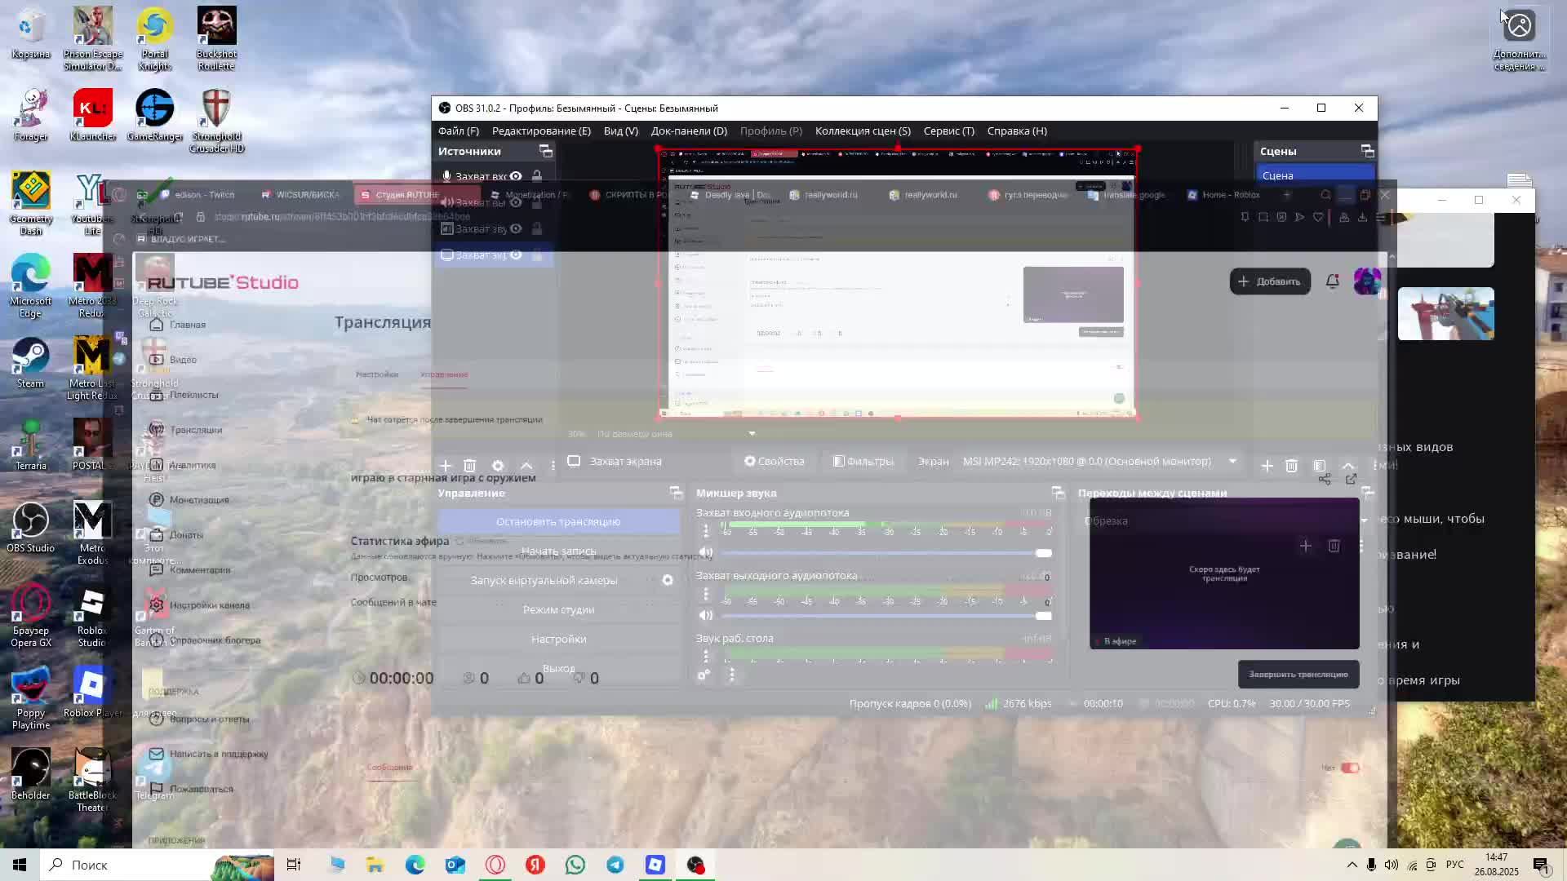Toggle lock on first audio input source
The image size is (1567, 881).
point(537,176)
